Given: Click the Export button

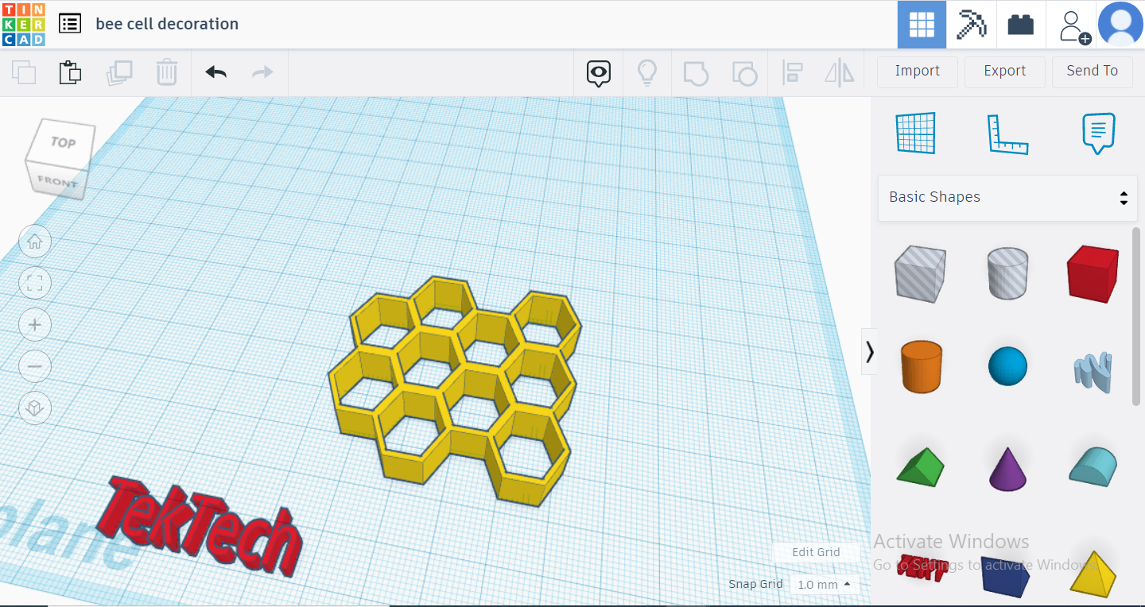Looking at the screenshot, I should 1005,72.
